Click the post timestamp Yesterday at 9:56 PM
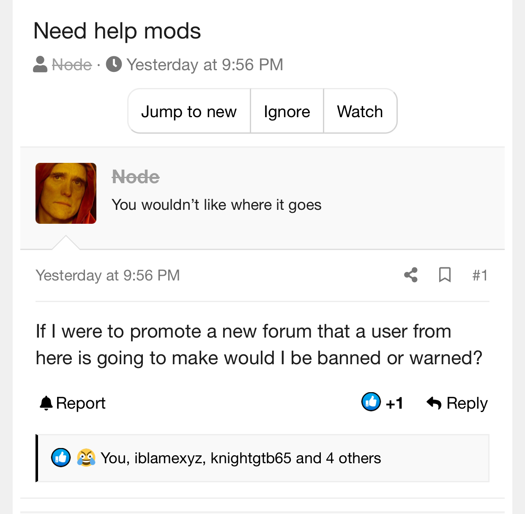525x514 pixels. click(108, 275)
